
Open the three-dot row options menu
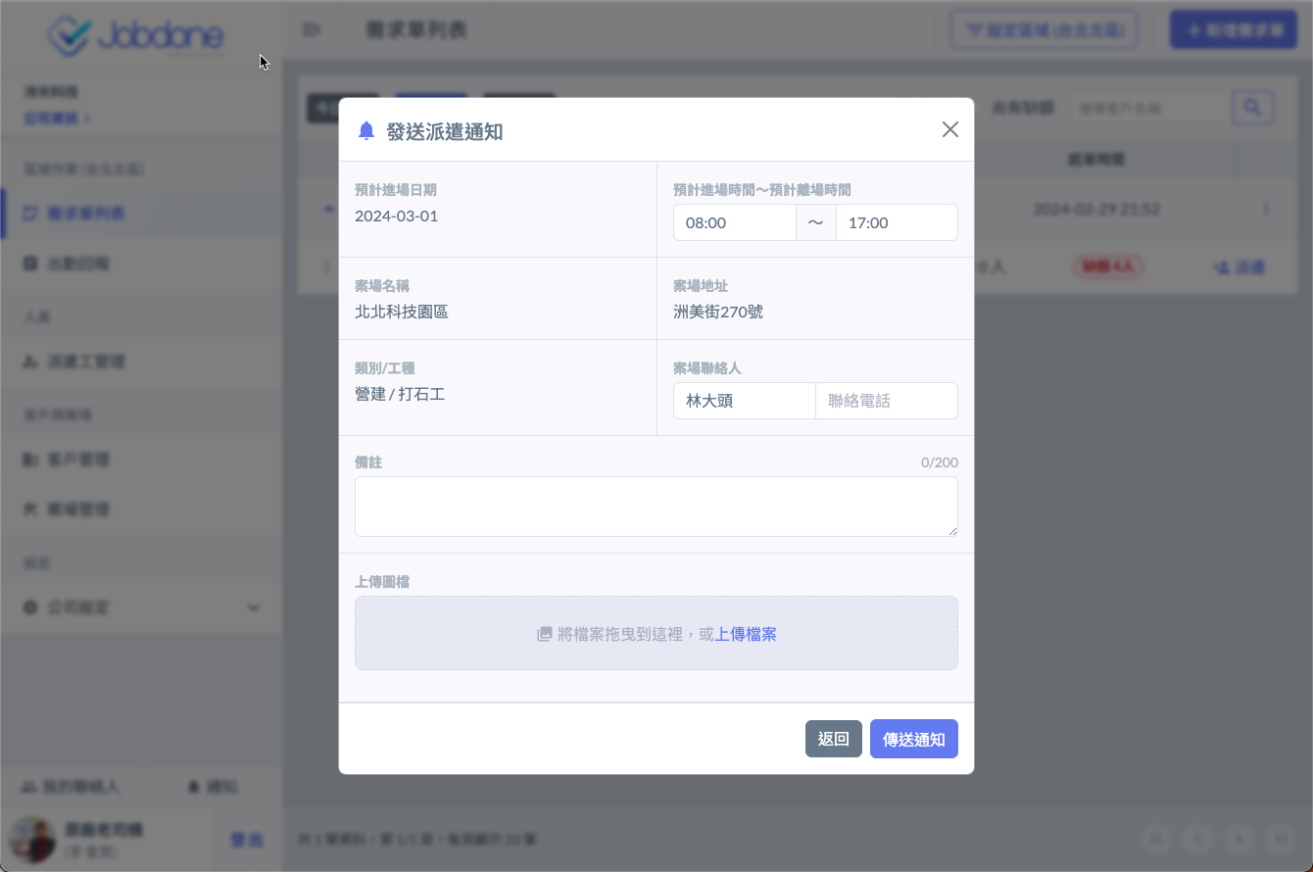[1266, 210]
